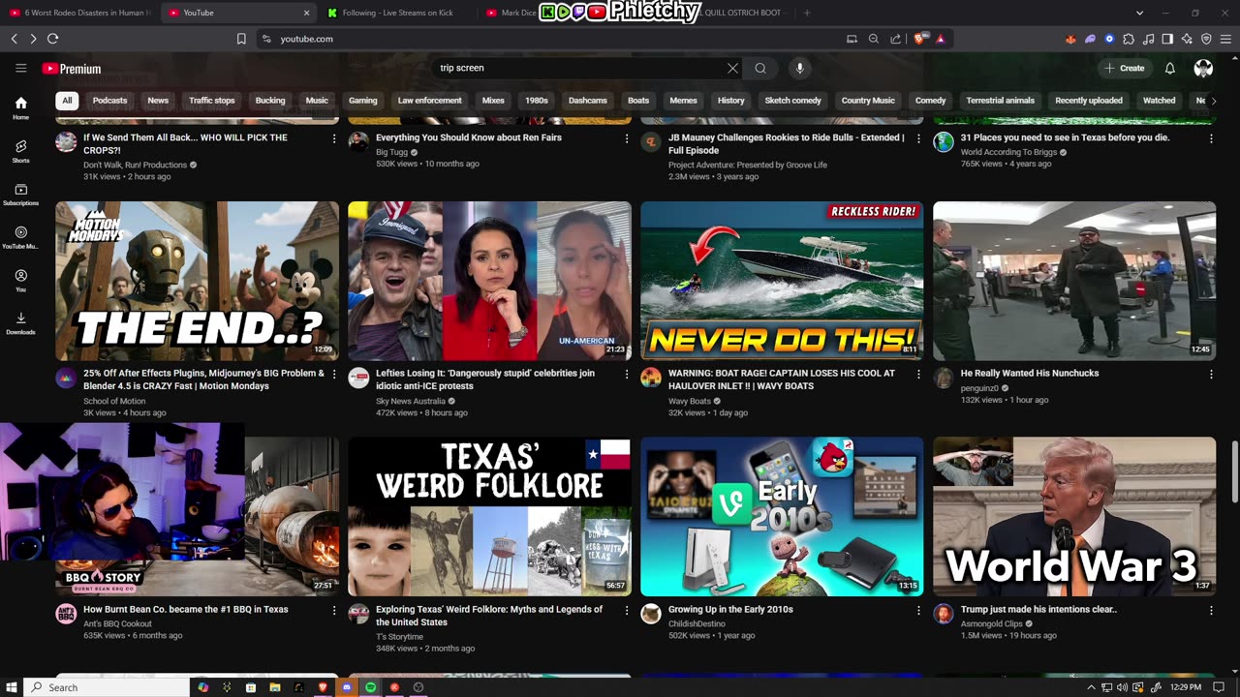Go to YouTube Home in sidebar
The image size is (1240, 697).
pyautogui.click(x=20, y=107)
